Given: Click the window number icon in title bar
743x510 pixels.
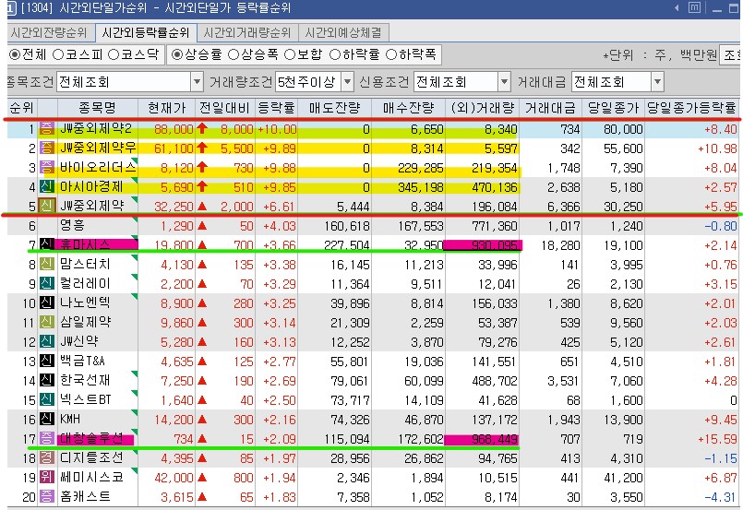Looking at the screenshot, I should pyautogui.click(x=11, y=7).
